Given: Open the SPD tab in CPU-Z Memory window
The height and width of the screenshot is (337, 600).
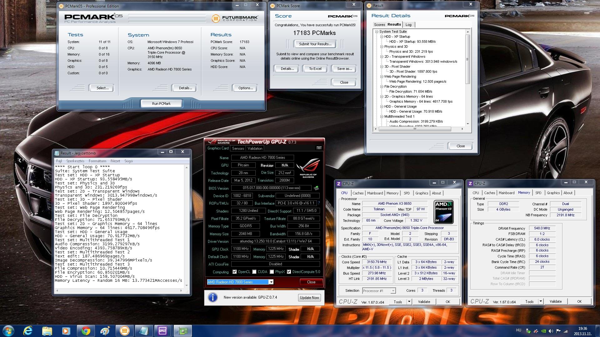Looking at the screenshot, I should [x=538, y=193].
